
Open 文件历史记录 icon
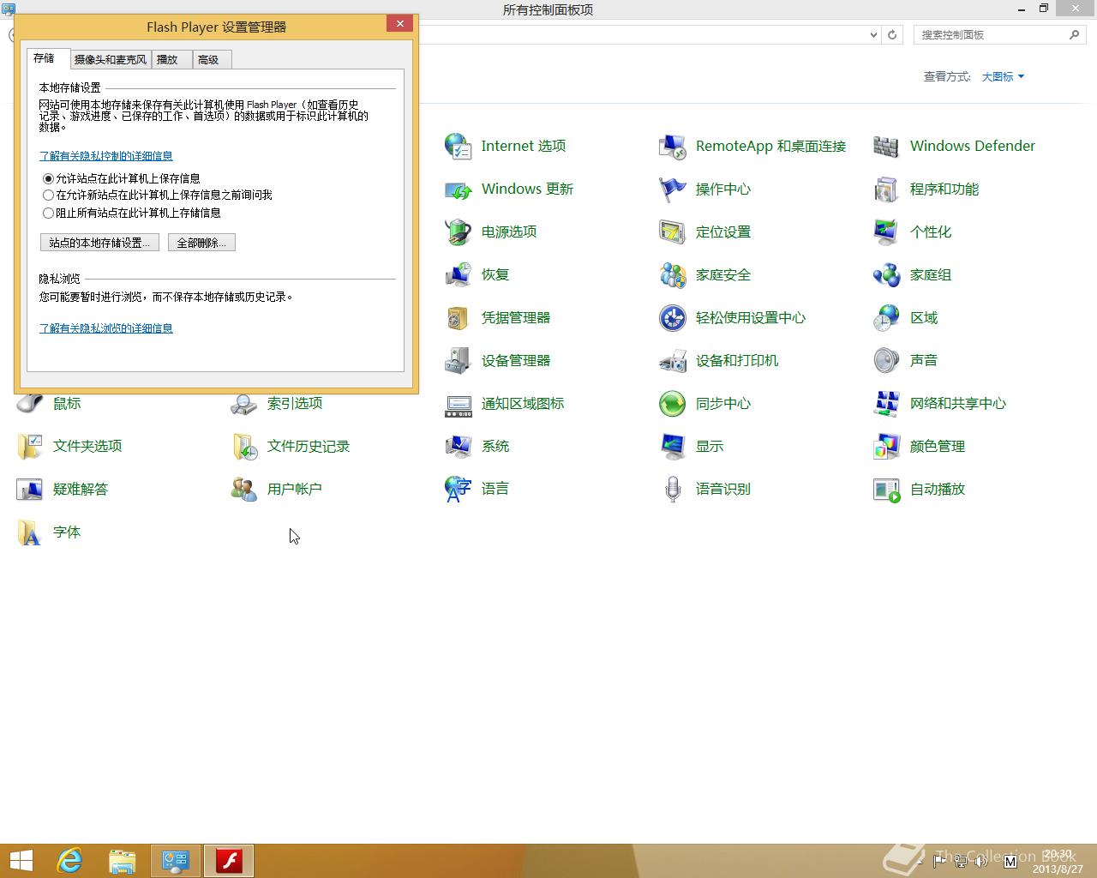click(x=244, y=446)
